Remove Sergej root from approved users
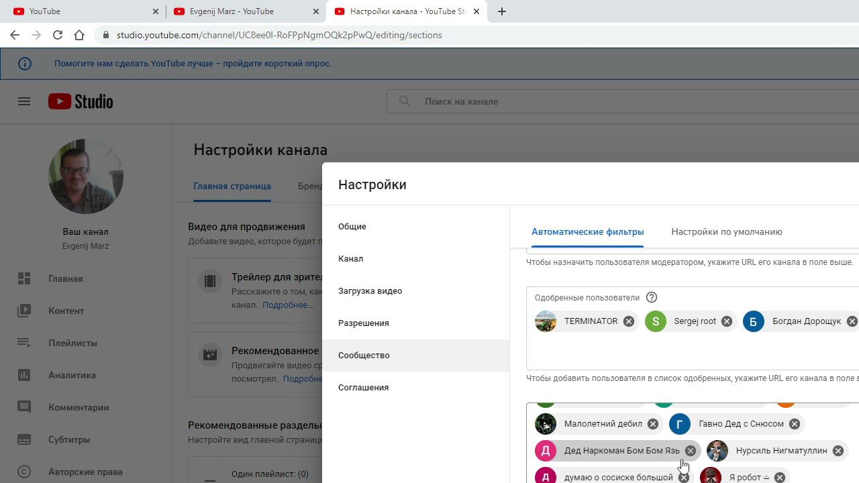859x483 pixels. pos(727,321)
